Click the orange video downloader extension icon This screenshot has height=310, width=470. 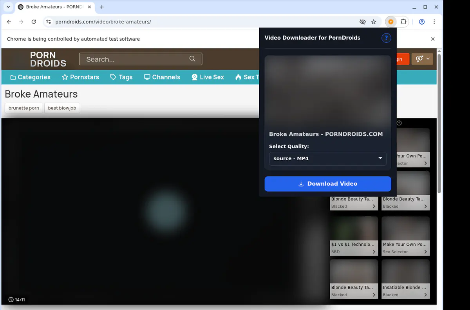click(x=390, y=22)
